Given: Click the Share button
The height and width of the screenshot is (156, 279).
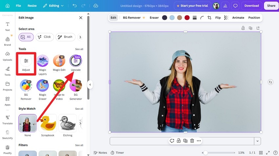Looking at the screenshot, I should [271, 6].
